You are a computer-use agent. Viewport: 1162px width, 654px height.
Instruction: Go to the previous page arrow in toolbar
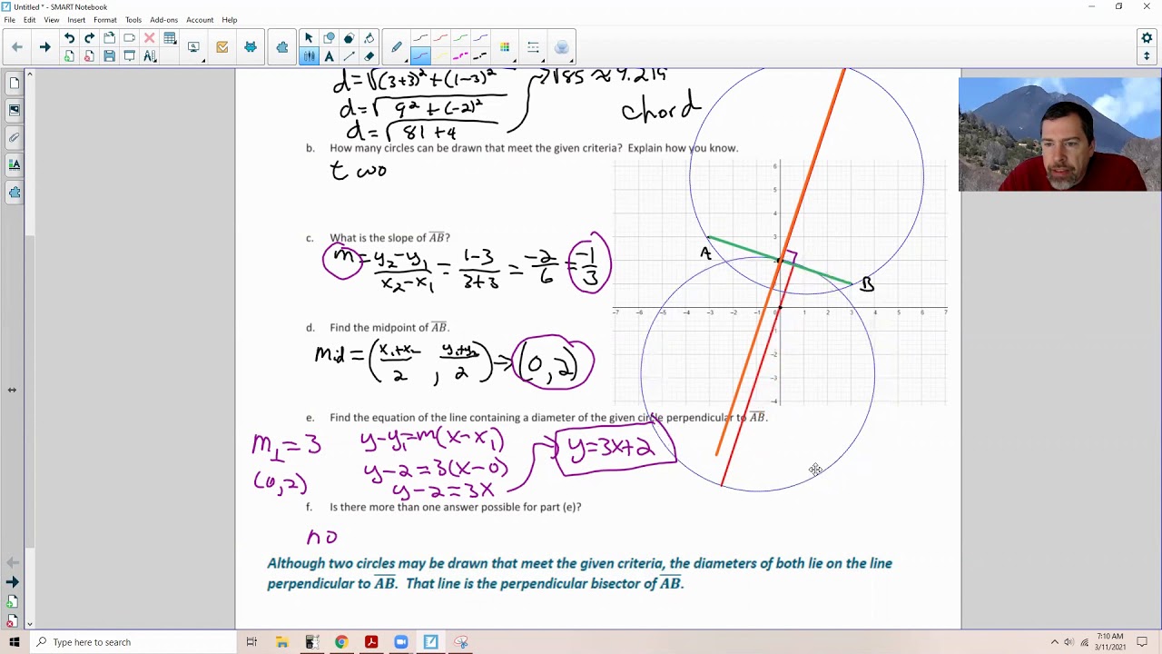tap(17, 47)
